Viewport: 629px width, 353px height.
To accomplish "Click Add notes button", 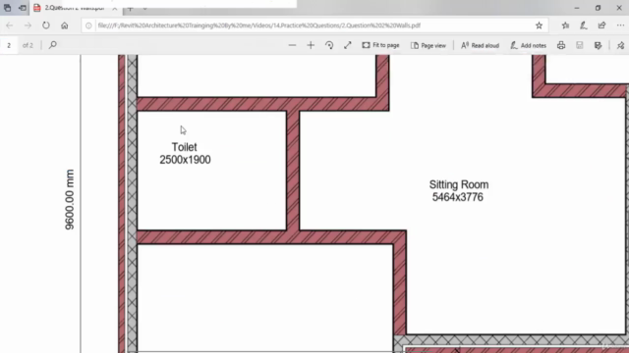I will (528, 45).
